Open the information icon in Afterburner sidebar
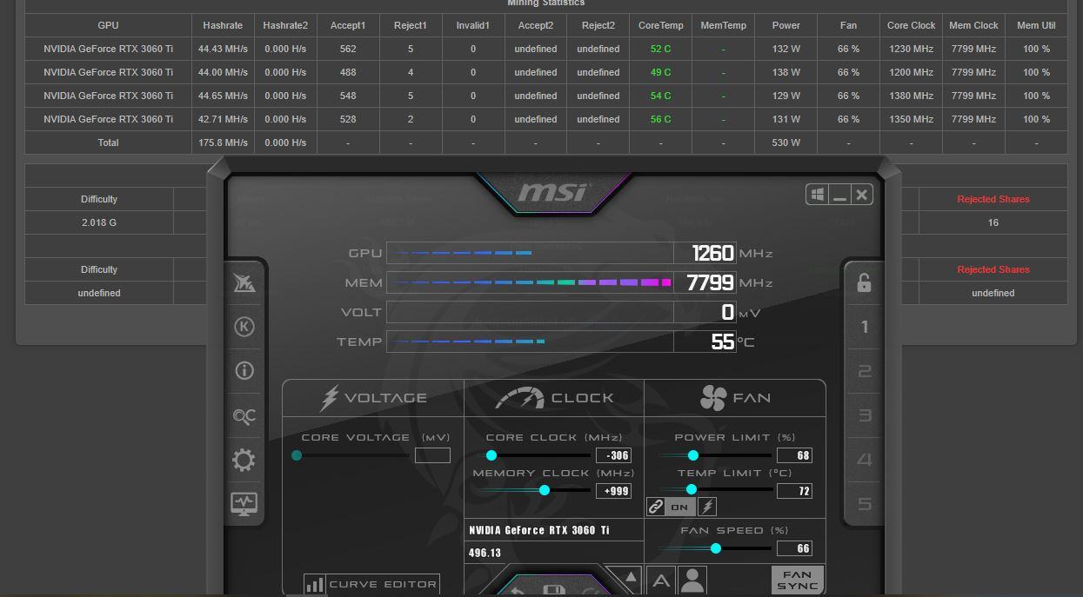The width and height of the screenshot is (1083, 597). 244,370
